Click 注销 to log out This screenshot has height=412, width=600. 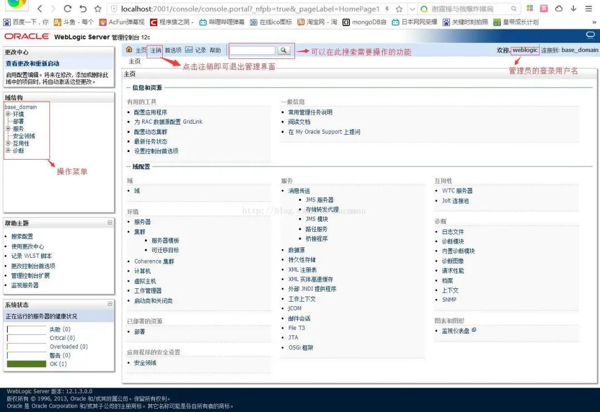[x=156, y=50]
